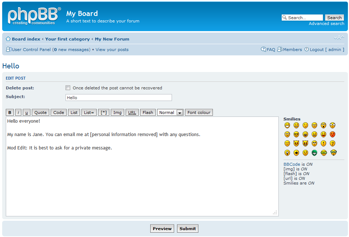Image resolution: width=349 pixels, height=237 pixels.
Task: Open the User Control Panel
Action: (31, 50)
